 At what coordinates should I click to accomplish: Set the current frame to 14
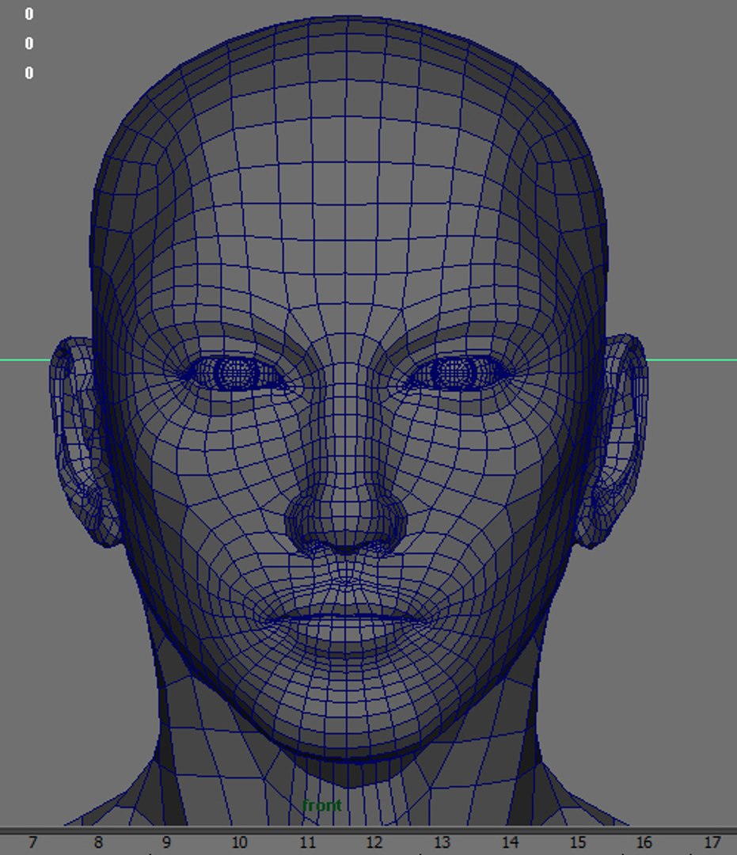[510, 842]
